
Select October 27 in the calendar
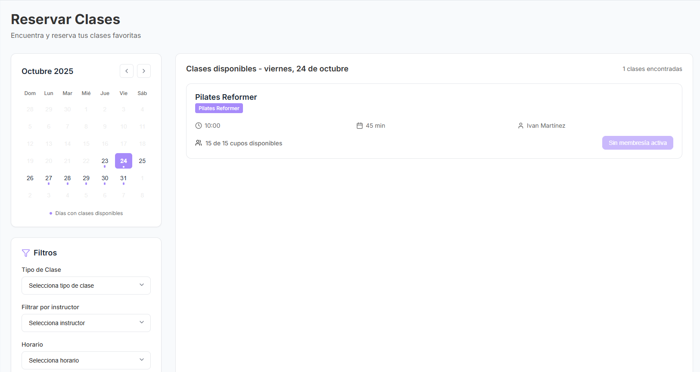tap(49, 178)
